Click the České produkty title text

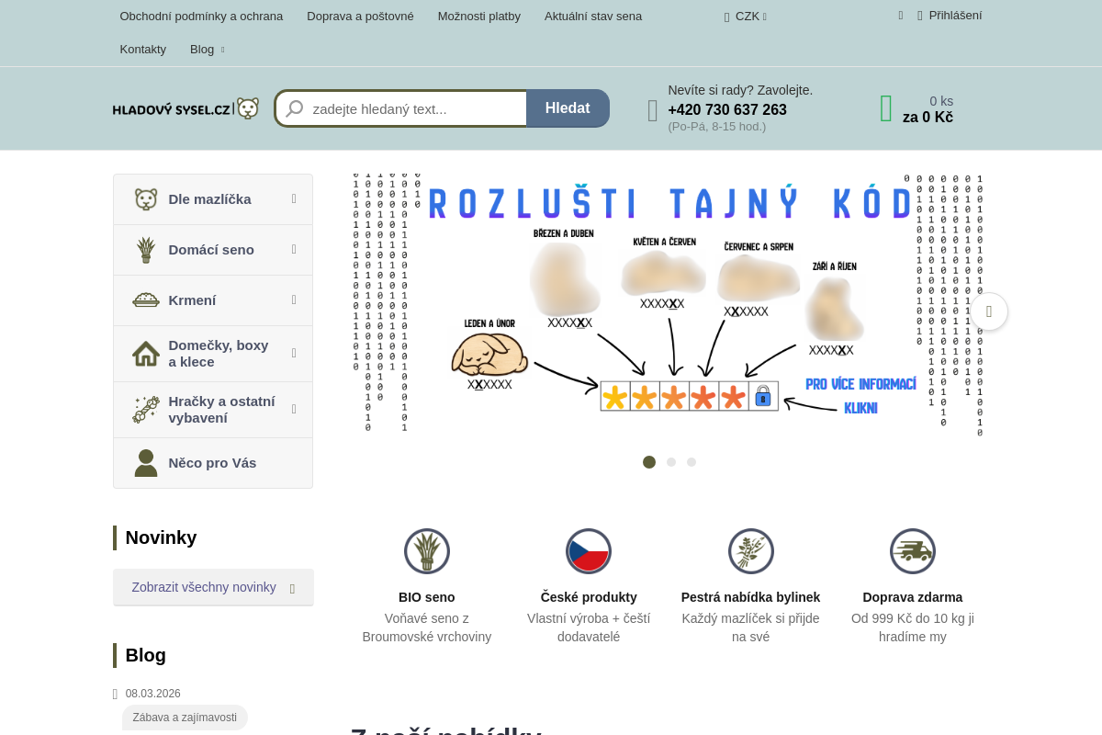[x=589, y=597]
